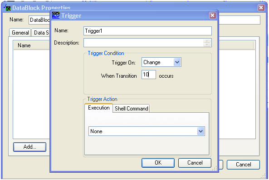Click Description field scroll up arrow

pyautogui.click(x=207, y=41)
